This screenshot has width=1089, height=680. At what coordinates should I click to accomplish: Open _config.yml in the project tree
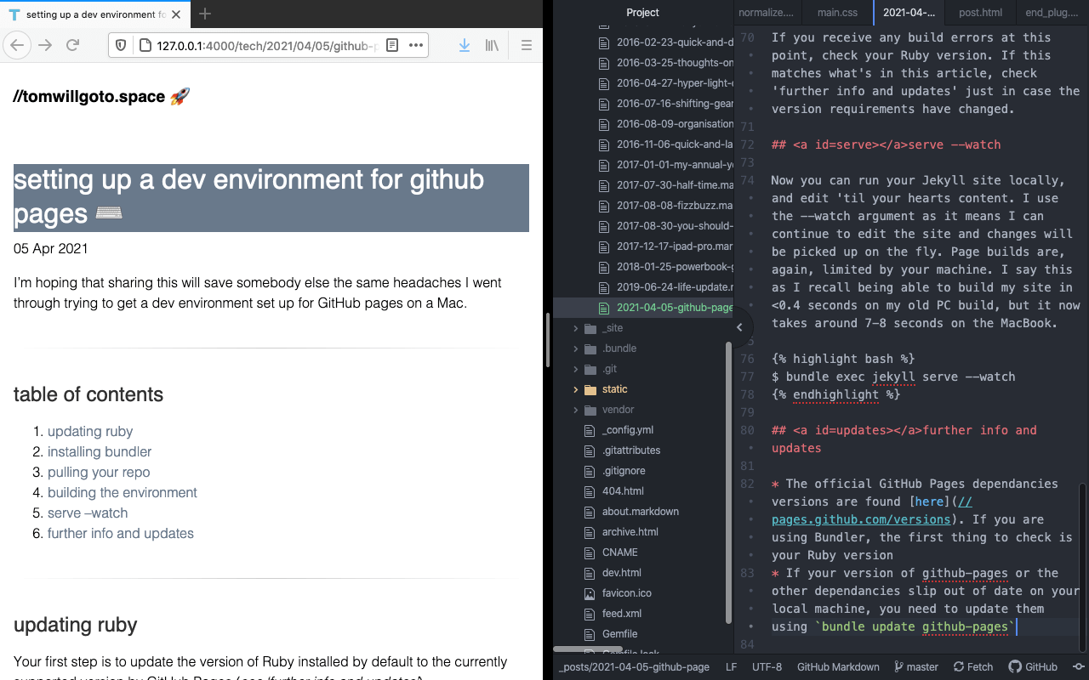click(x=628, y=430)
